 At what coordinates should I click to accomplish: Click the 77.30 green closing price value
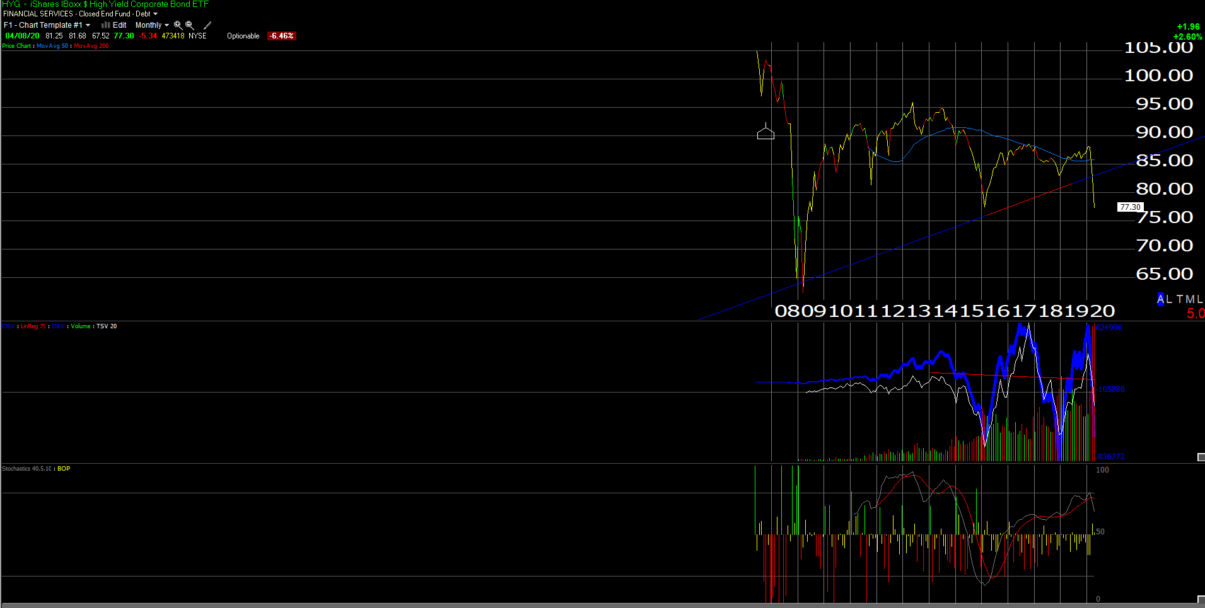point(124,36)
